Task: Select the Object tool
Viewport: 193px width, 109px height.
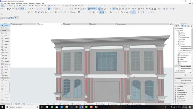Action: coord(5,70)
